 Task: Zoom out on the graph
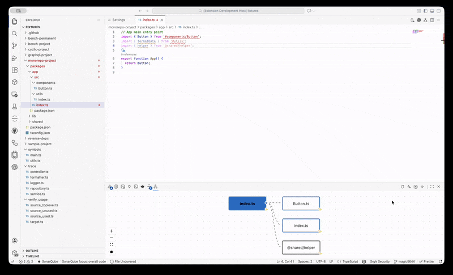[x=112, y=238]
